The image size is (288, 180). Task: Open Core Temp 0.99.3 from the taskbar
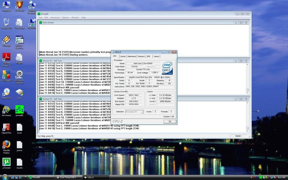coord(68,177)
